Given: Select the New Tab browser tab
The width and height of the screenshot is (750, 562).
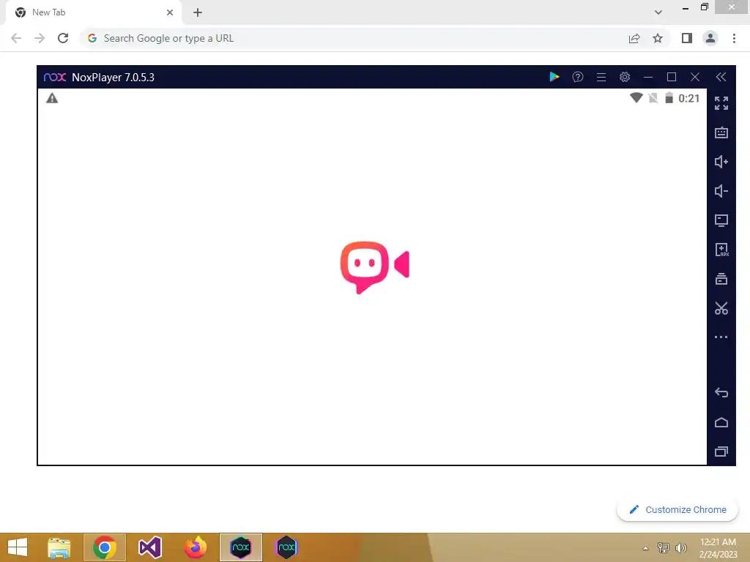Looking at the screenshot, I should point(94,12).
